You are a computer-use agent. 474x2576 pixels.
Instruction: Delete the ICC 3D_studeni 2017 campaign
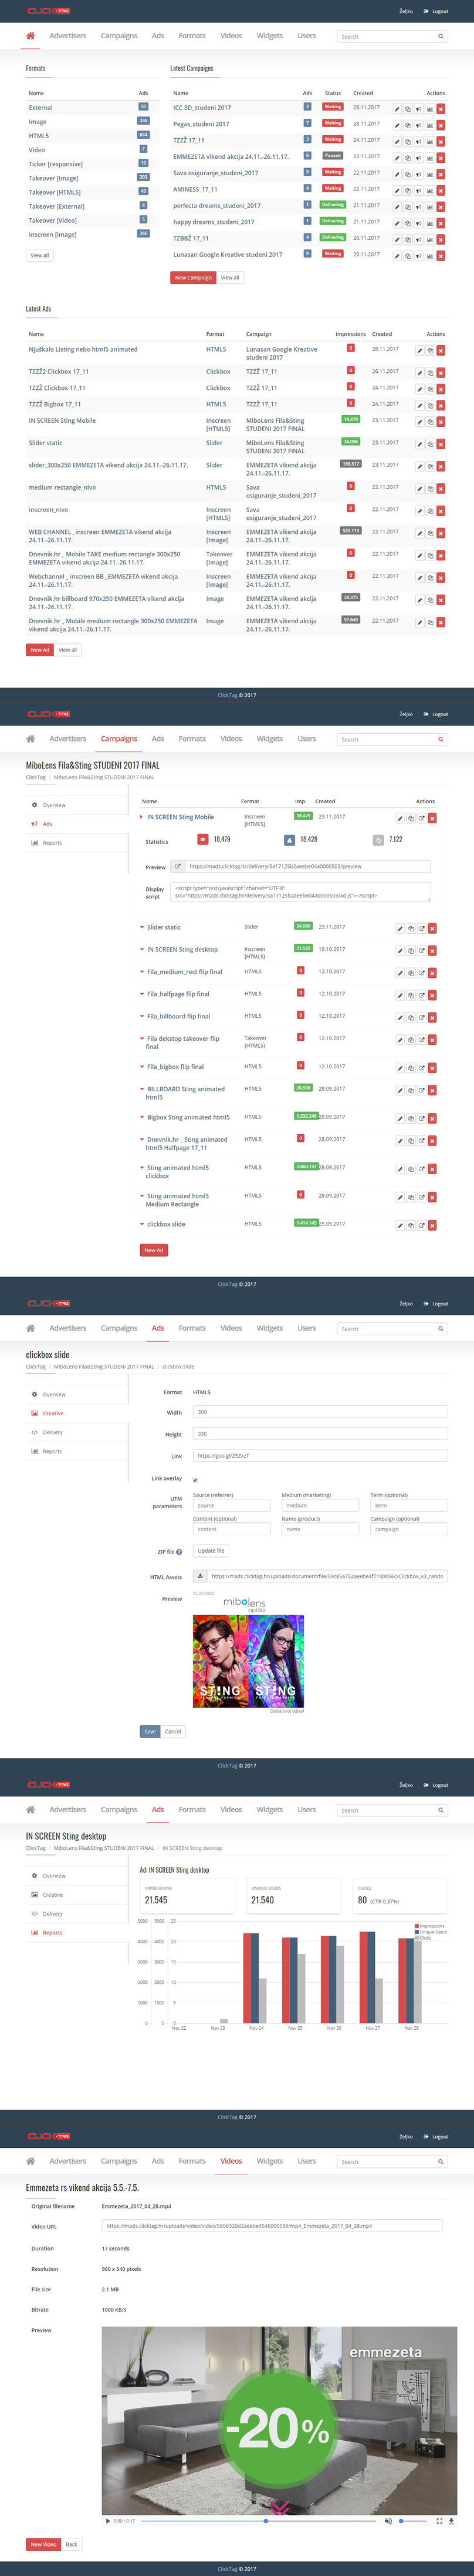(x=440, y=109)
